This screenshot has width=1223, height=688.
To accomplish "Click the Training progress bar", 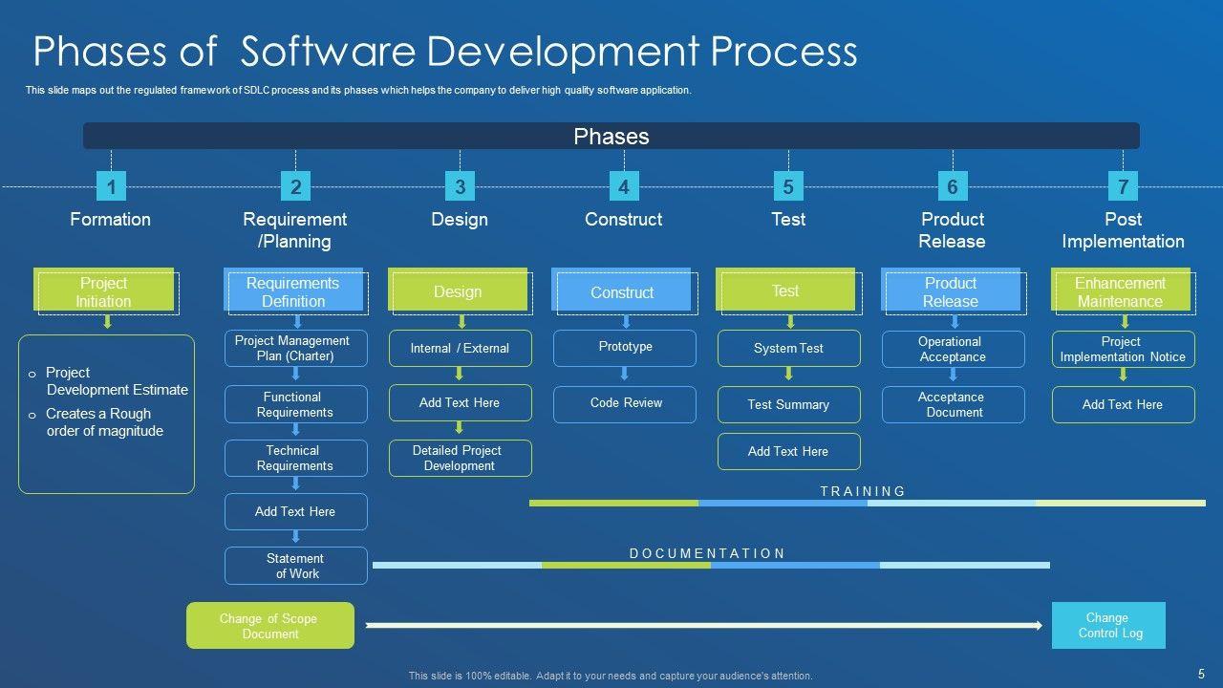I will [x=867, y=503].
